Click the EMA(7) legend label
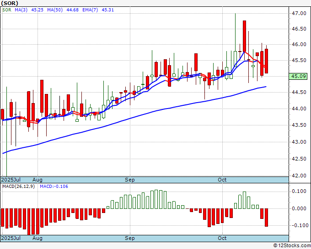311x249 pixels. (x=90, y=10)
